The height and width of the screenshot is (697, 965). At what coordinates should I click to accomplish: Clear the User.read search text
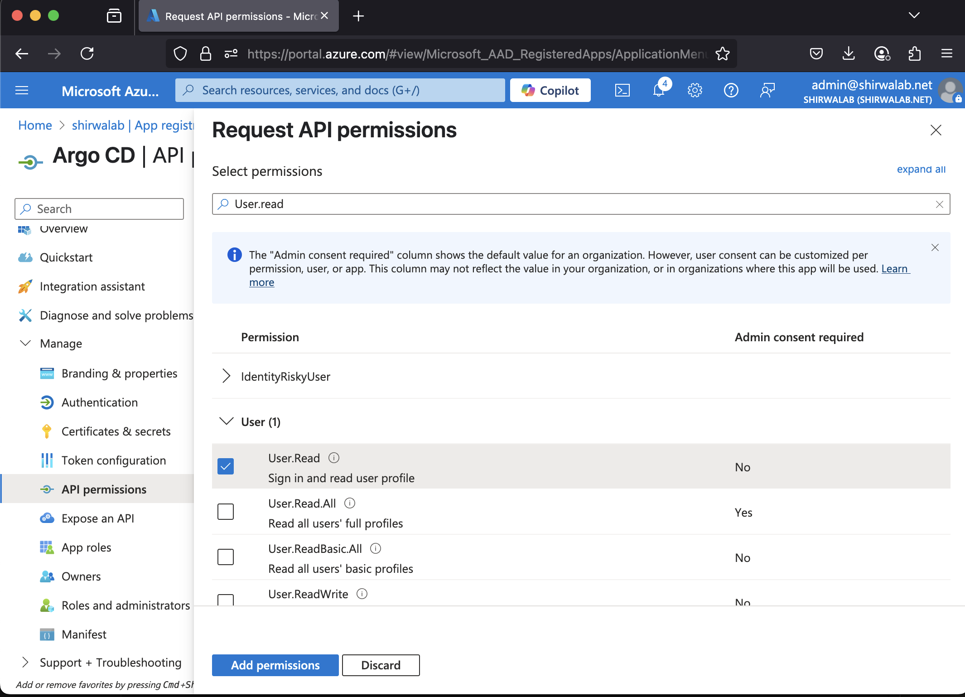click(940, 204)
